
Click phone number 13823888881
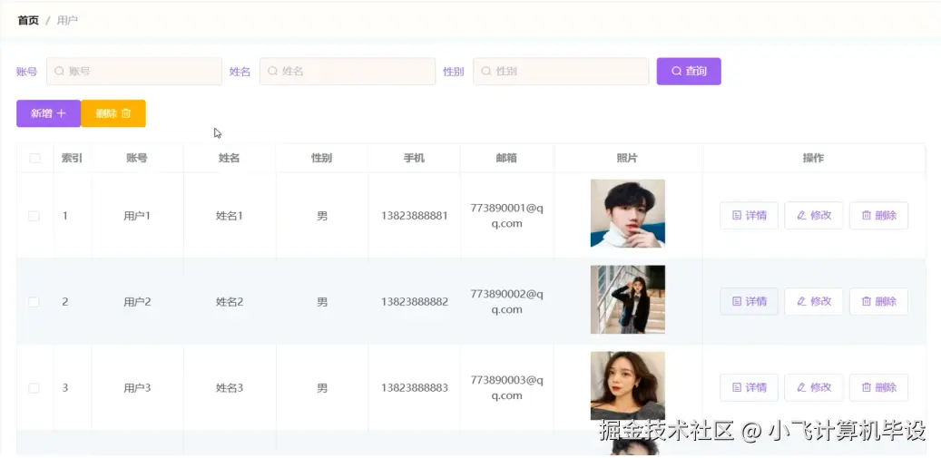pos(415,216)
